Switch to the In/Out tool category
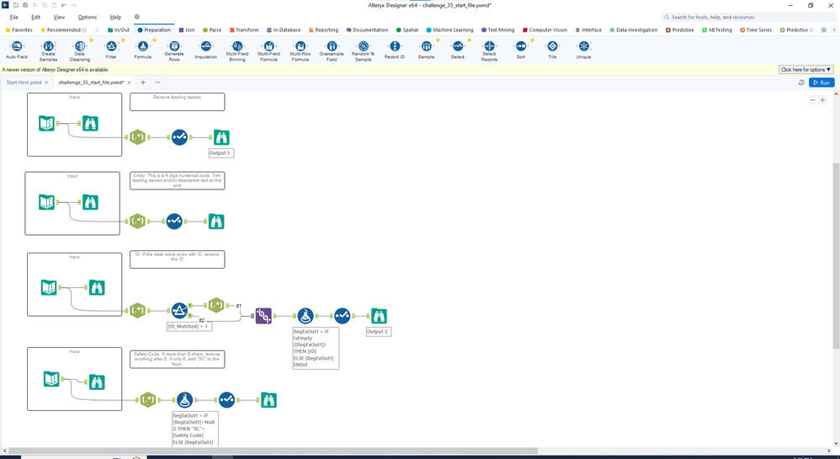The image size is (840, 459). (119, 30)
